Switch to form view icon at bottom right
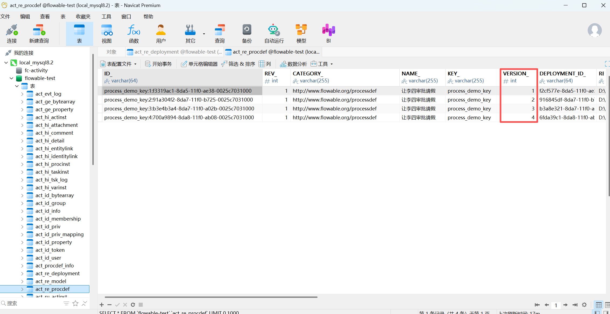This screenshot has width=610, height=314. coord(607,305)
